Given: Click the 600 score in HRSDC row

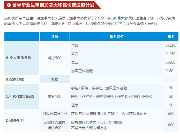Looking at the screenshot, I should click(x=171, y=125).
